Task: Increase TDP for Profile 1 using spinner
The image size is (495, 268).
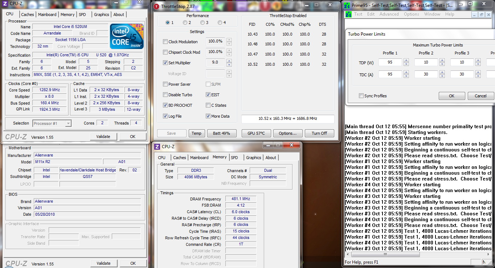Action: pyautogui.click(x=406, y=61)
